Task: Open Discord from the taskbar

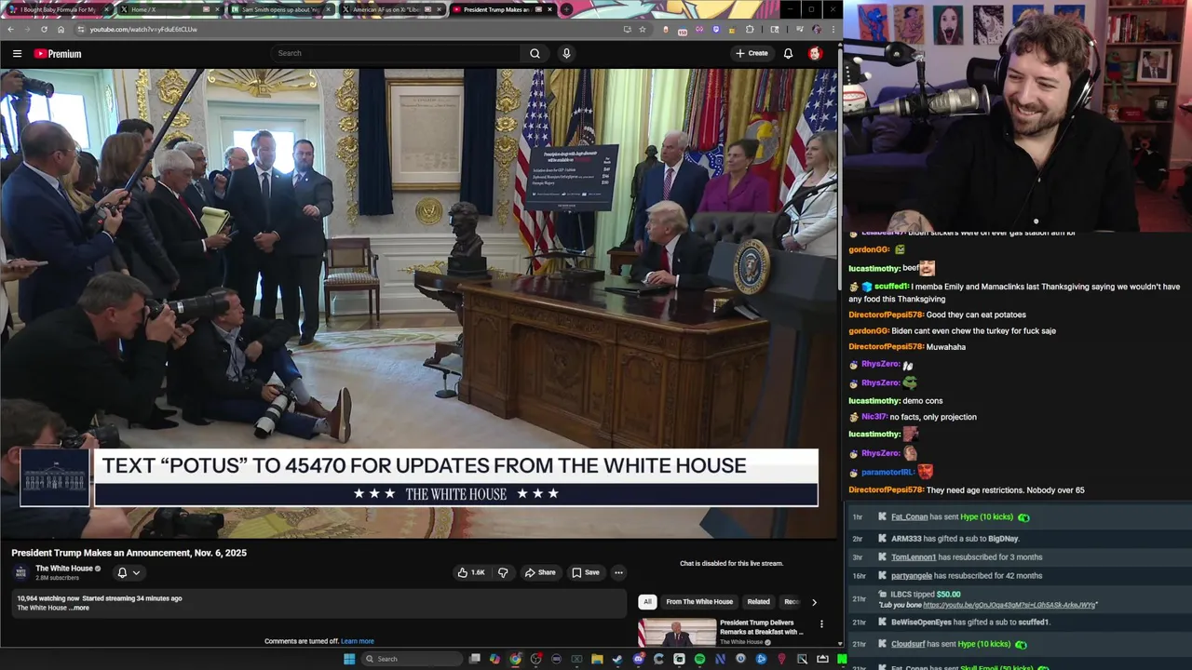Action: (x=638, y=659)
